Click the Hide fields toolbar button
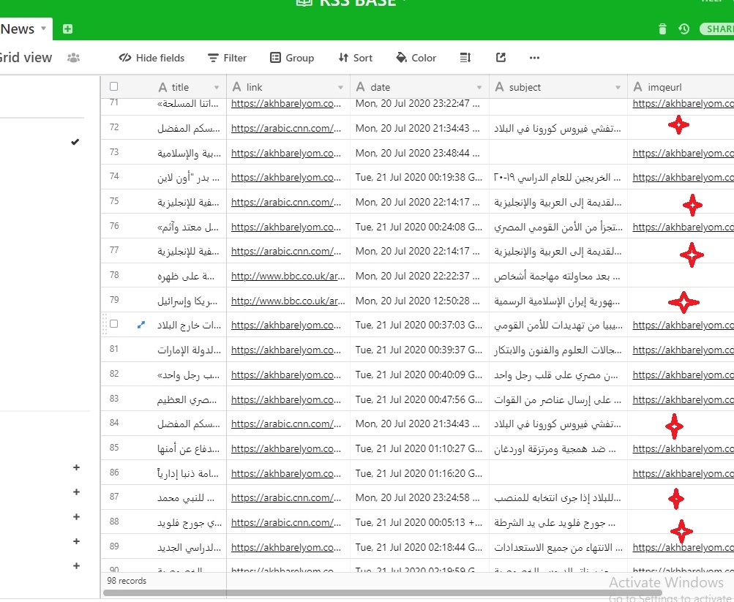The width and height of the screenshot is (734, 602). (151, 58)
